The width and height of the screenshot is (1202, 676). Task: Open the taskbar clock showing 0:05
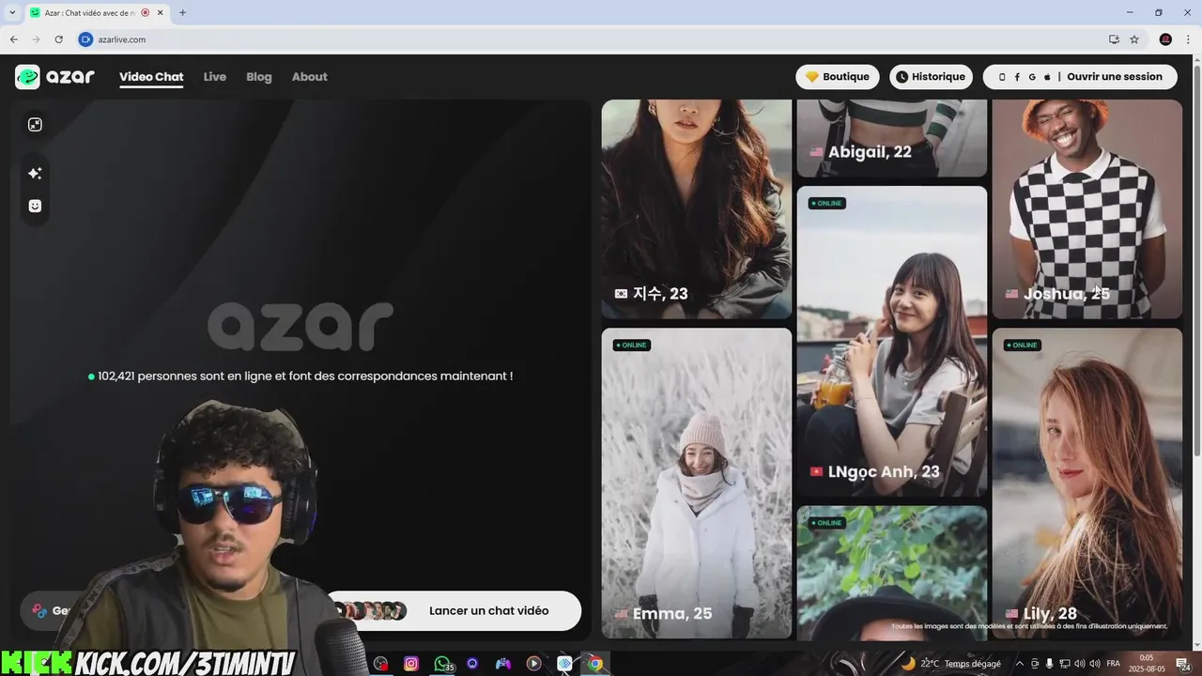(x=1147, y=664)
